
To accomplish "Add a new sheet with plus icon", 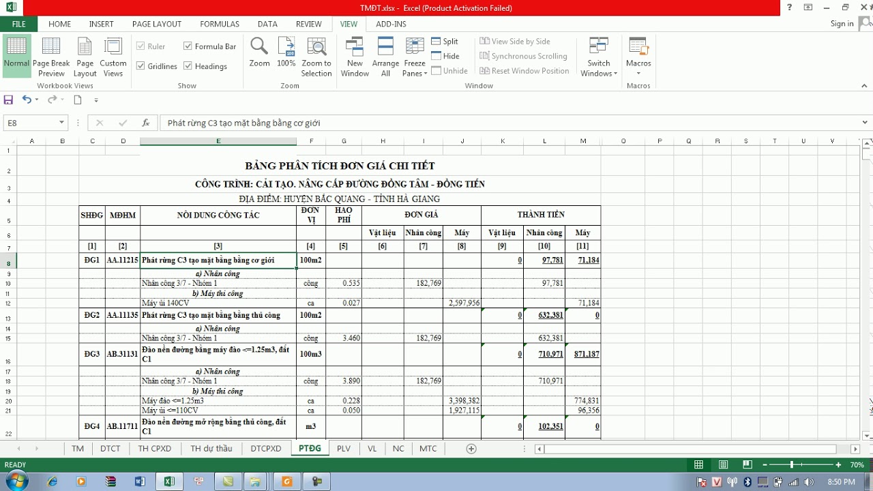I will 471,449.
